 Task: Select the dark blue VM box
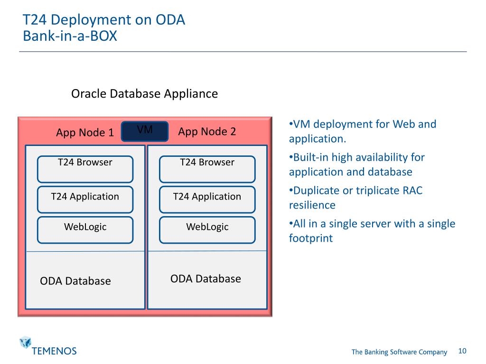(x=145, y=131)
